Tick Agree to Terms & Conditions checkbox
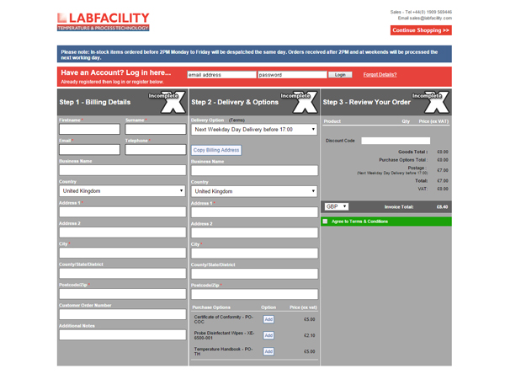The height and width of the screenshot is (379, 505). click(325, 222)
